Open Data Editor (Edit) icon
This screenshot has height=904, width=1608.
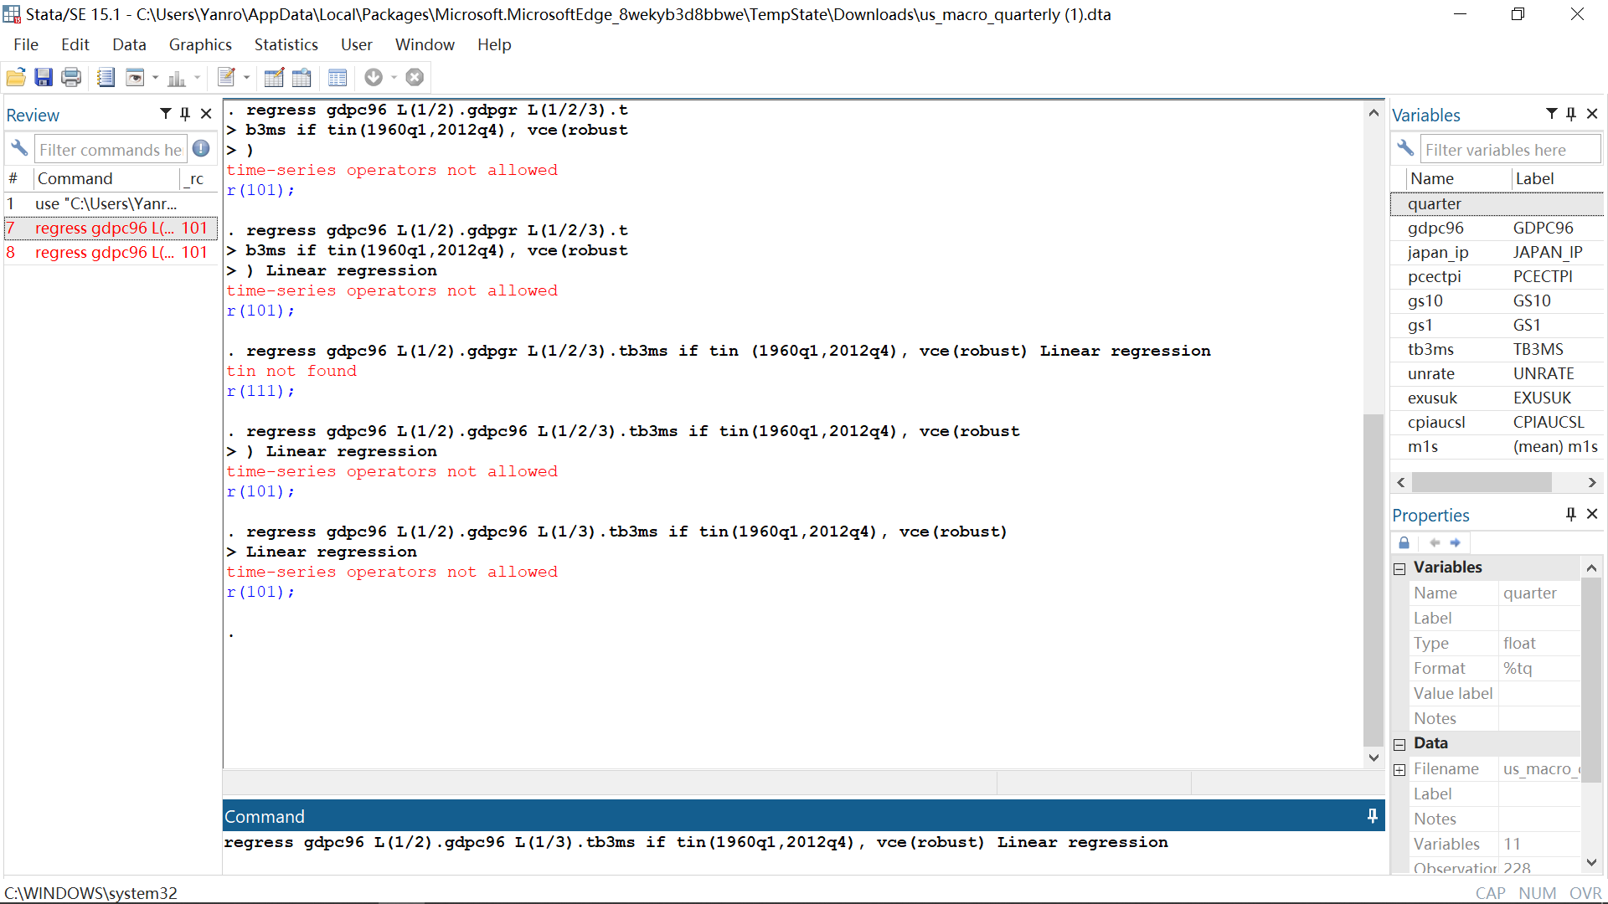[x=274, y=78]
